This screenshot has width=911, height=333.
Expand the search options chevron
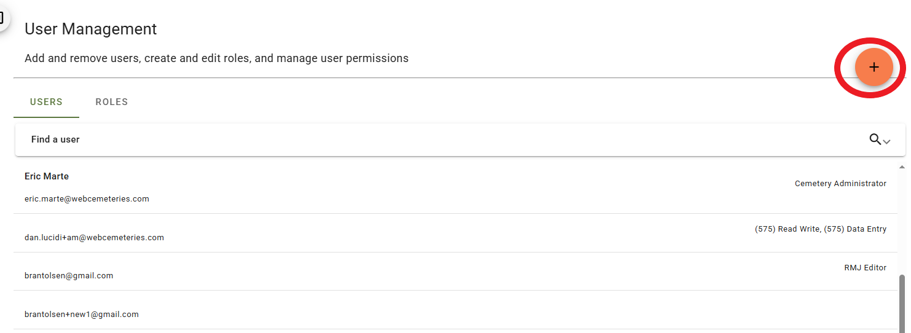886,141
